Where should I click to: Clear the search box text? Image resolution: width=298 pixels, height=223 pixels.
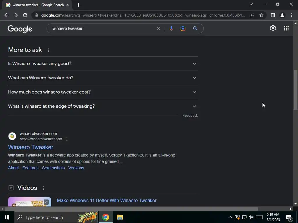[x=158, y=28]
